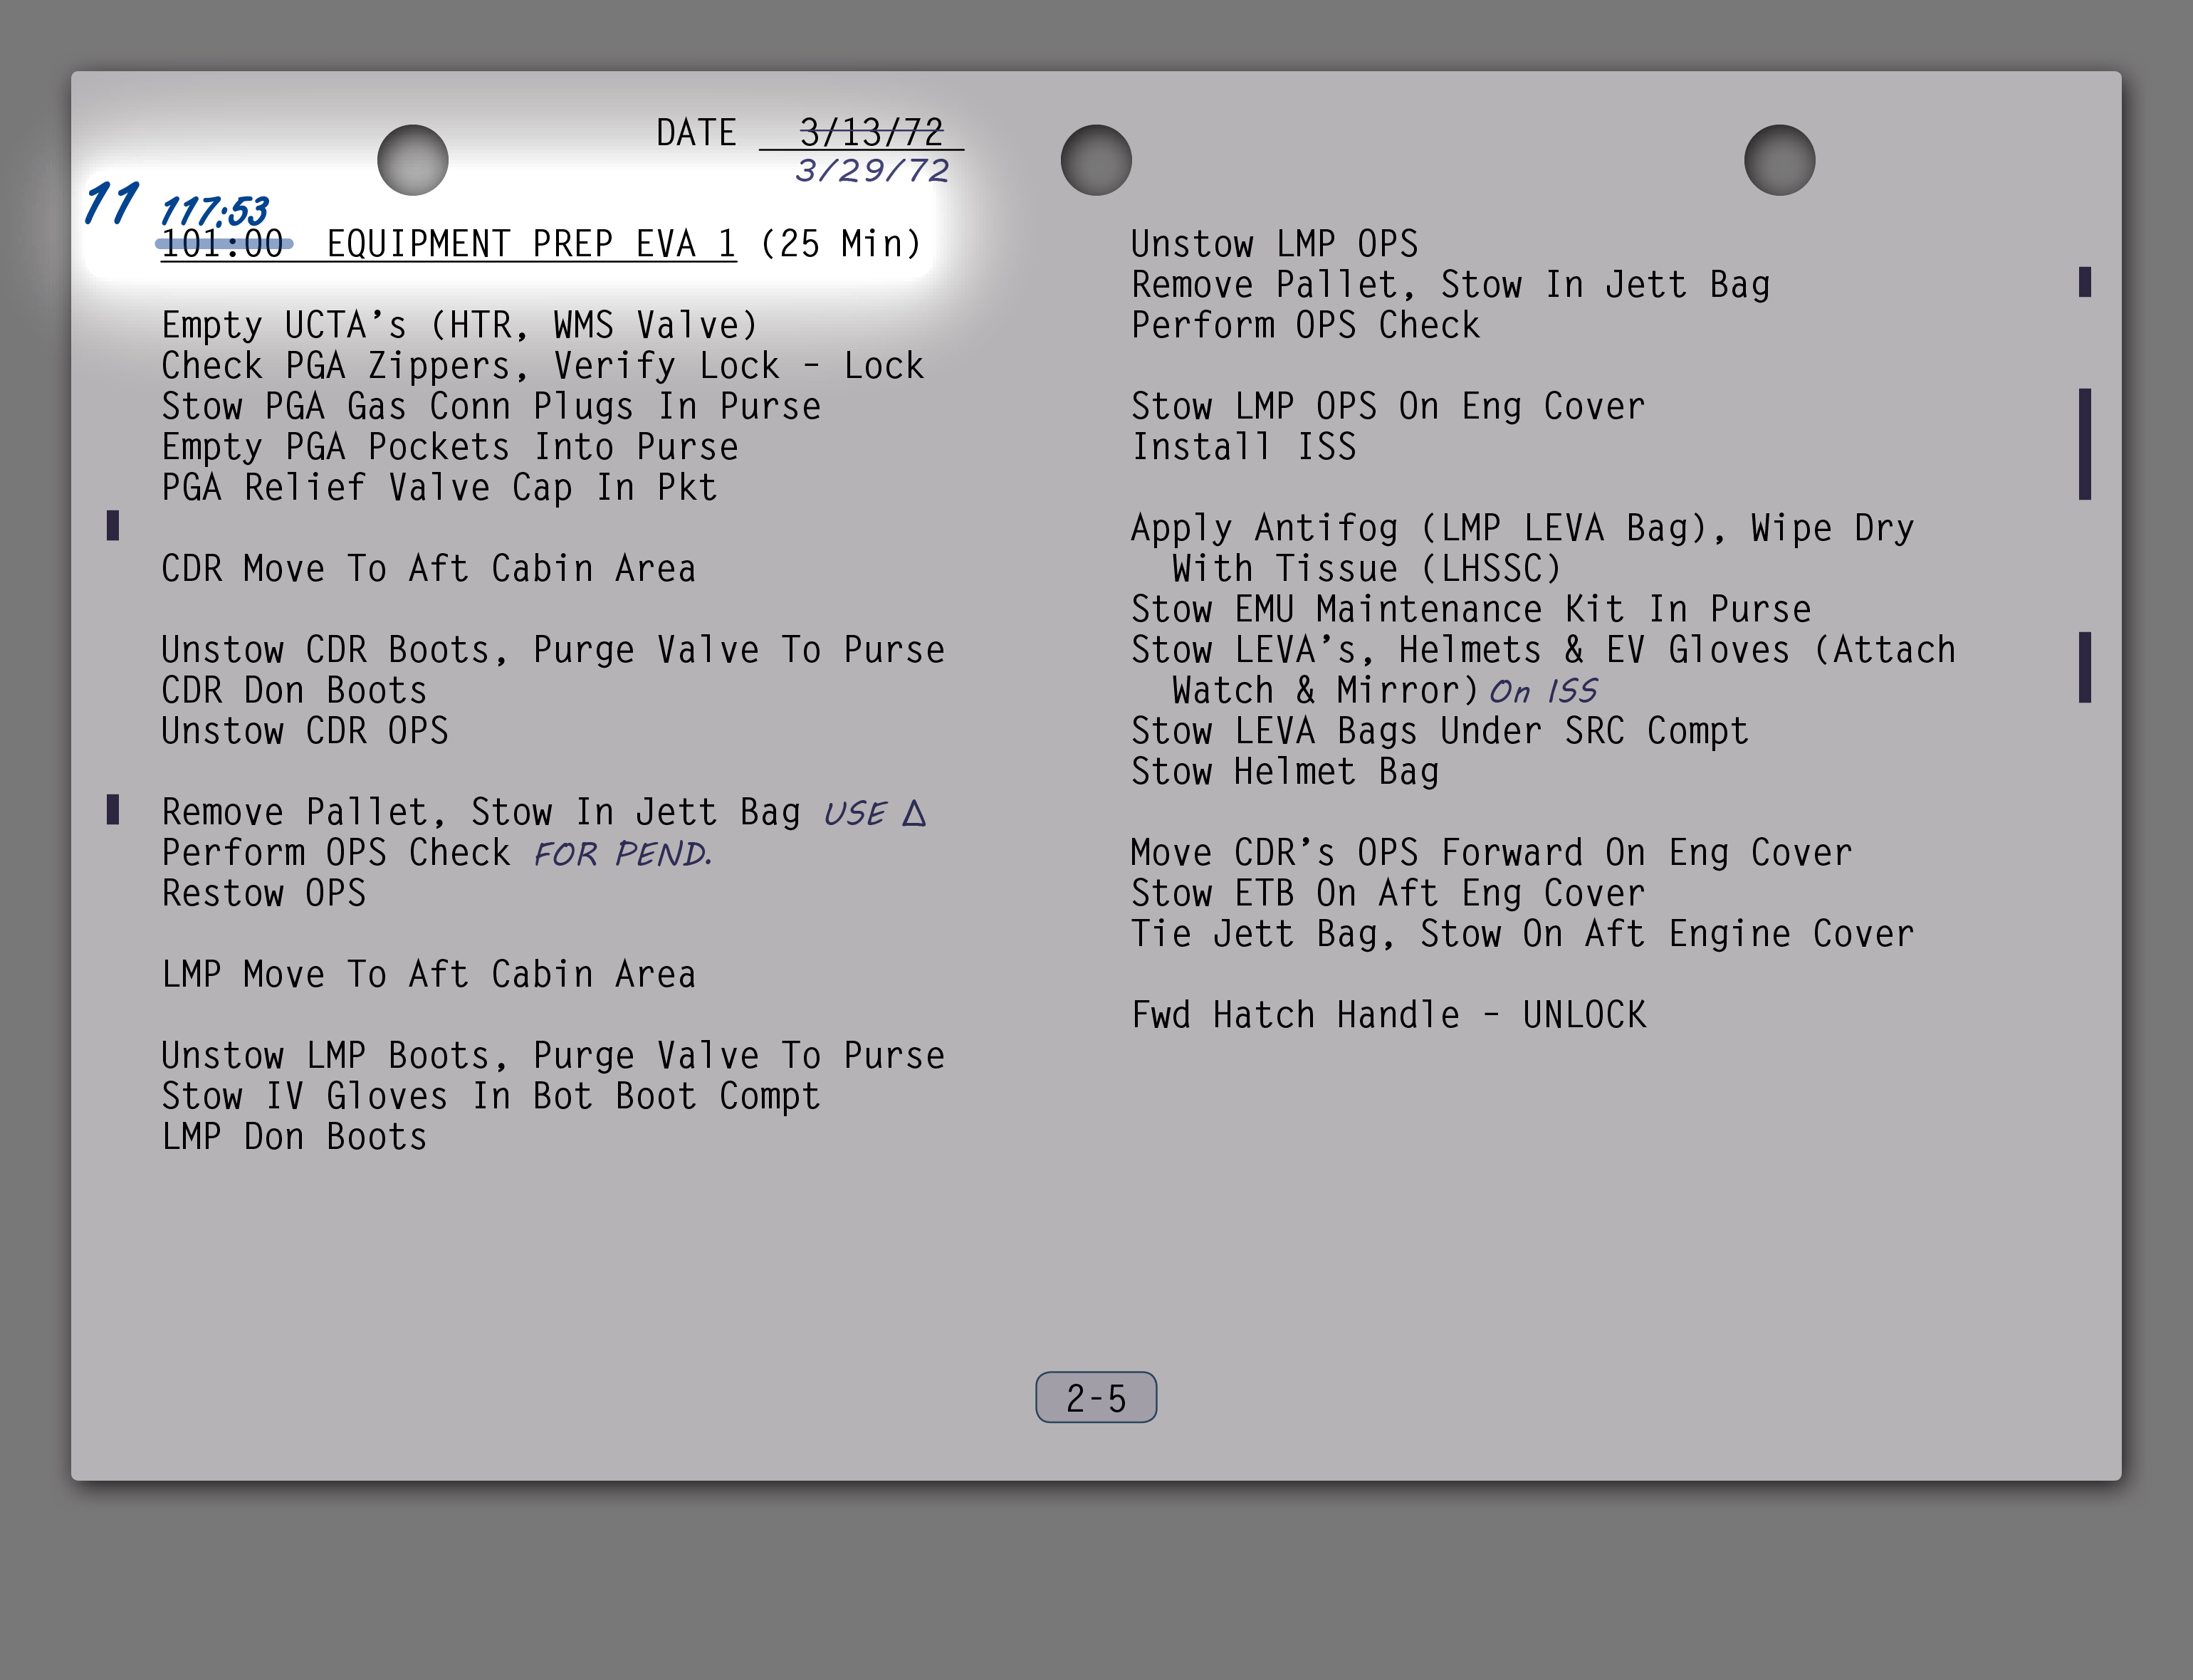Click the crossed-out 3/13/72 date

tap(870, 132)
